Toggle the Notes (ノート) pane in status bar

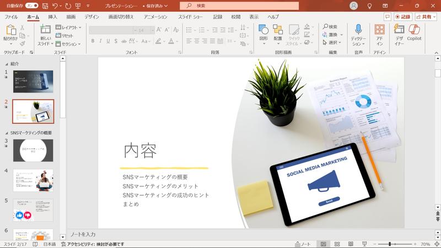pyautogui.click(x=303, y=244)
